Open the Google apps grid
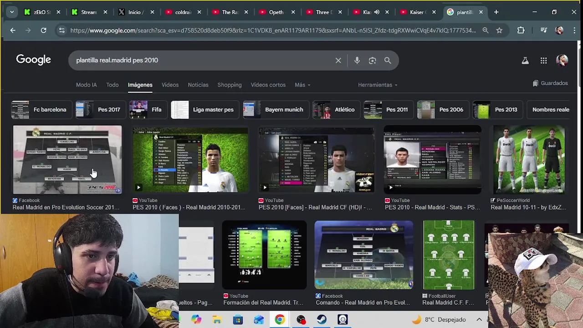Image resolution: width=583 pixels, height=328 pixels. [x=543, y=60]
